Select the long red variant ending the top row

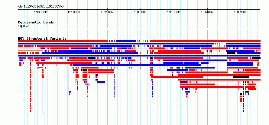click(x=205, y=41)
